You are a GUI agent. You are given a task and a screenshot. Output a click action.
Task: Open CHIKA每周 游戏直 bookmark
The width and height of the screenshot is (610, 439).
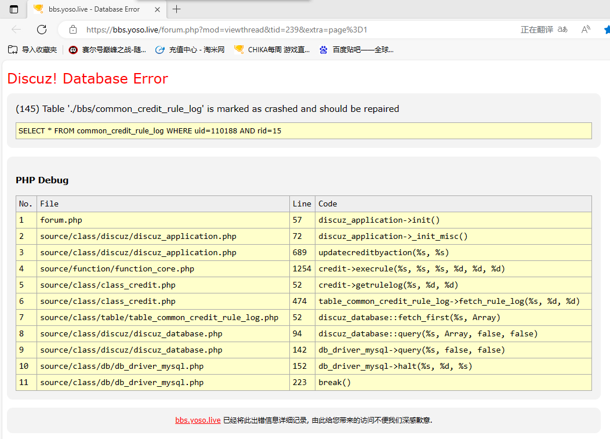(272, 50)
